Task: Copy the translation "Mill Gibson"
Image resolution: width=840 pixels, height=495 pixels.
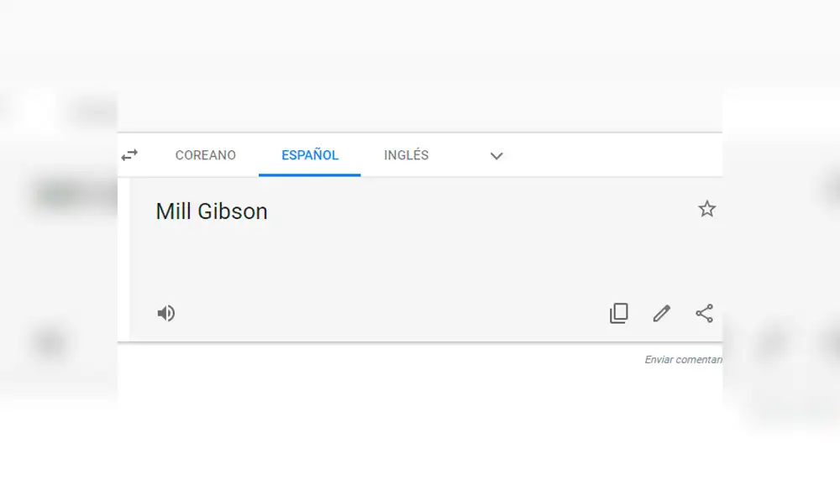Action: [x=619, y=312]
